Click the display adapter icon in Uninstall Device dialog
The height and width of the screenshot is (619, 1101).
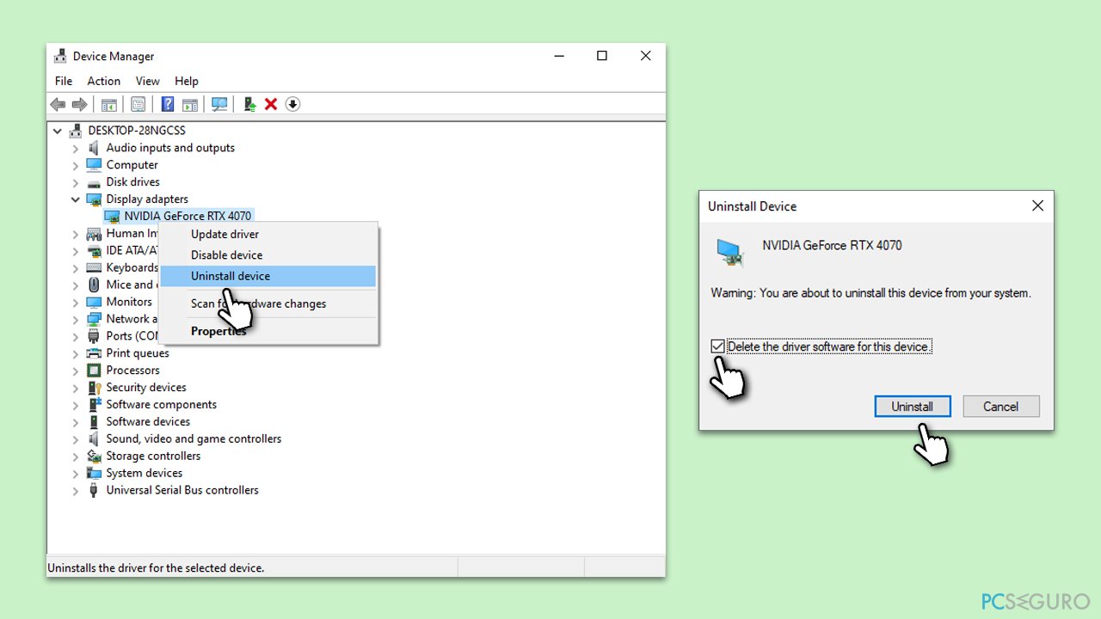point(730,252)
